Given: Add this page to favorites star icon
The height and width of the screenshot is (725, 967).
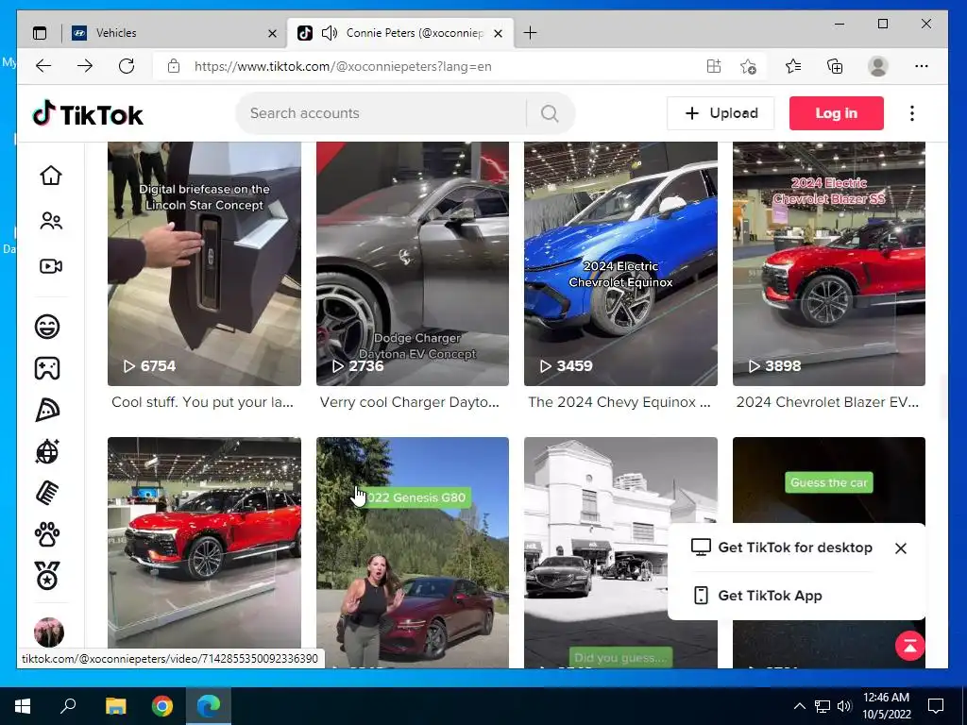Looking at the screenshot, I should [x=748, y=66].
